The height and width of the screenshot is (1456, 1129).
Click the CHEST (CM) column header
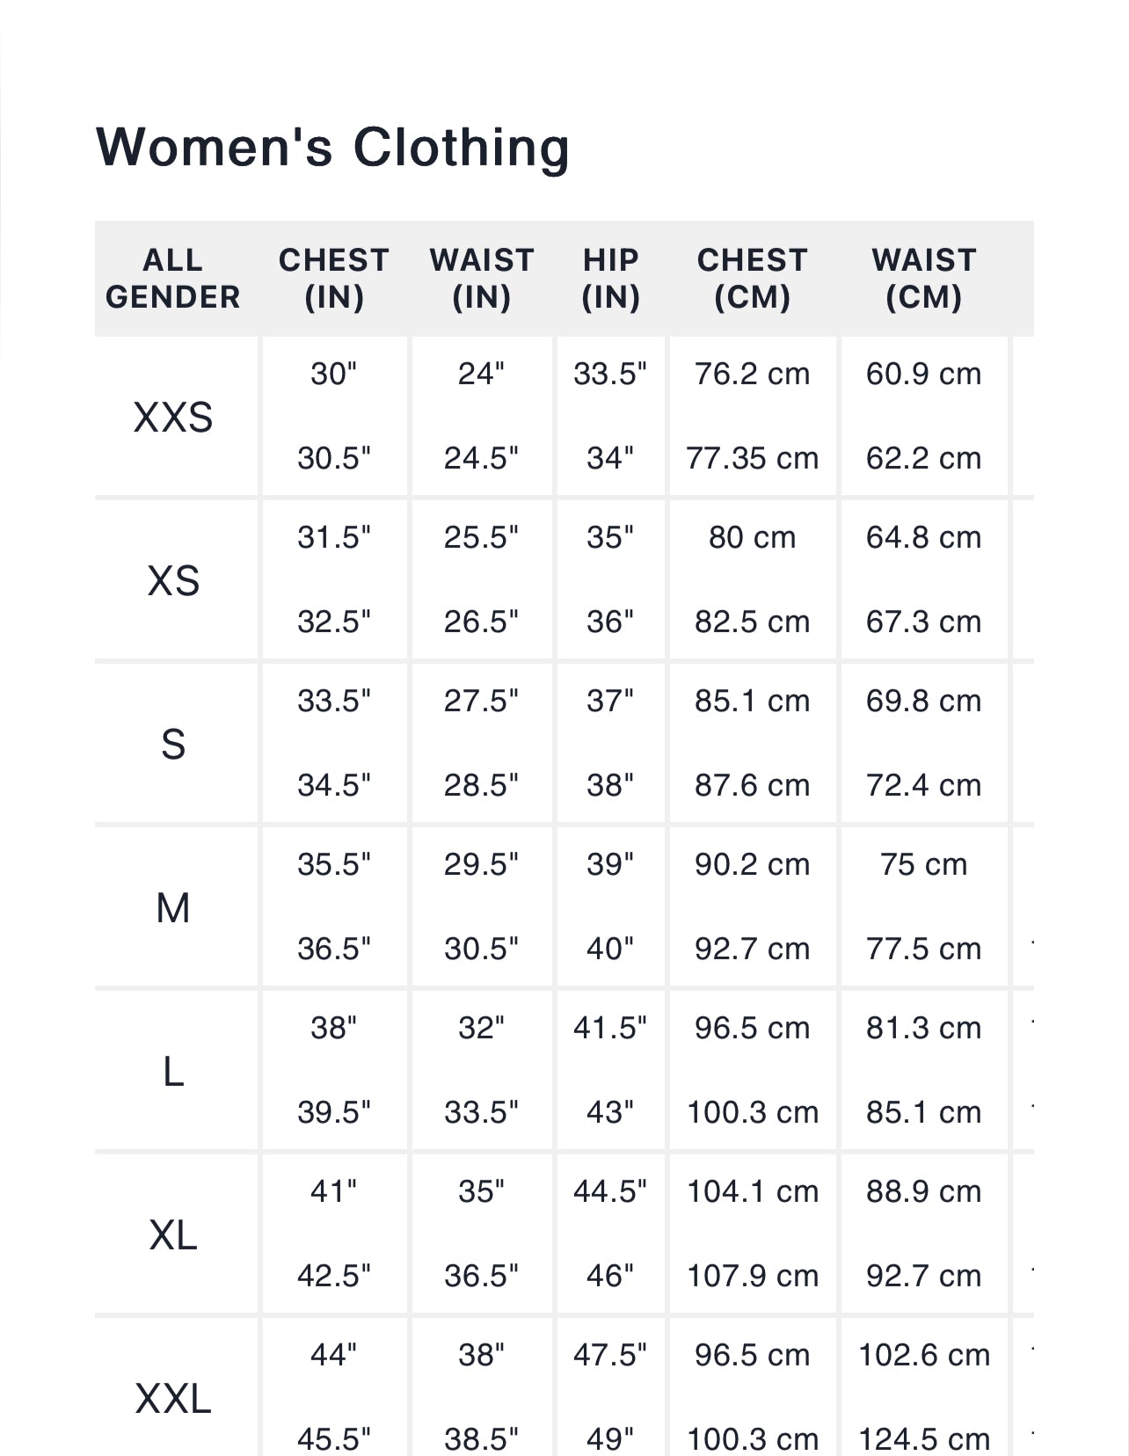[x=753, y=279]
